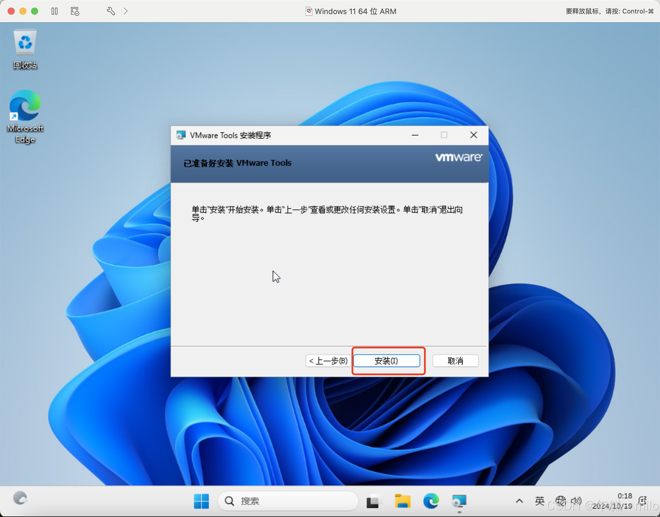Open virtual machine settings wrench icon

111,11
